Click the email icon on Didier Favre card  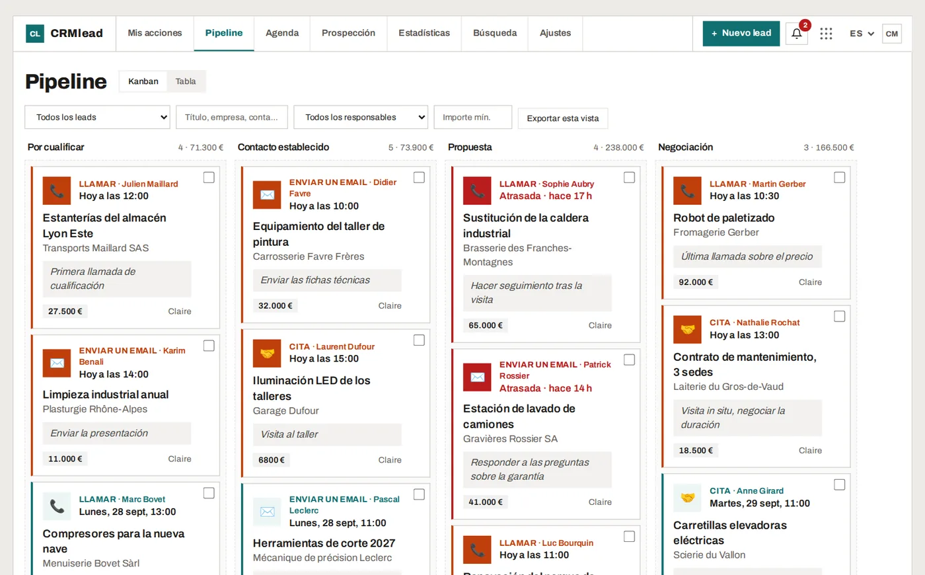(267, 195)
